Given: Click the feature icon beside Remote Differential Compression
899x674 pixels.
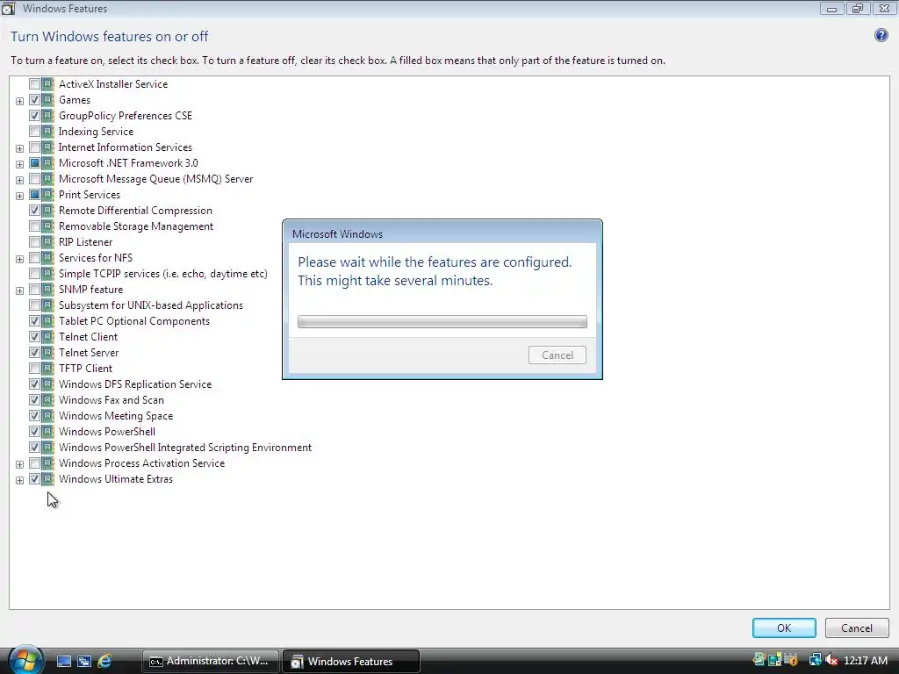Looking at the screenshot, I should (x=48, y=211).
